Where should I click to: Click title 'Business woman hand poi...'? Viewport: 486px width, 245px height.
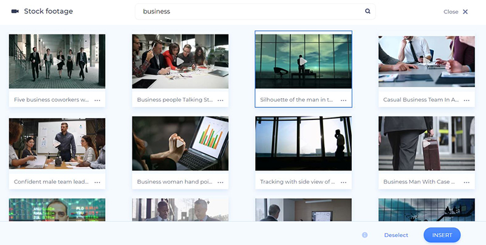(174, 181)
